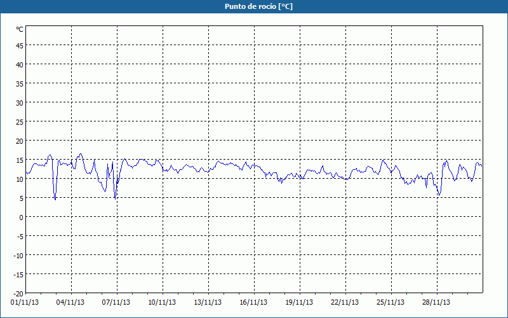The width and height of the screenshot is (508, 318).
Task: Click the date label '25/11/13'
Action: [x=391, y=303]
